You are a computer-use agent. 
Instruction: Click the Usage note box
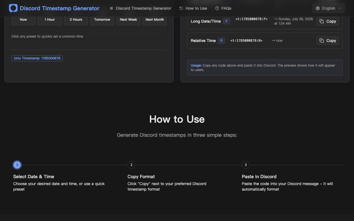tap(265, 68)
